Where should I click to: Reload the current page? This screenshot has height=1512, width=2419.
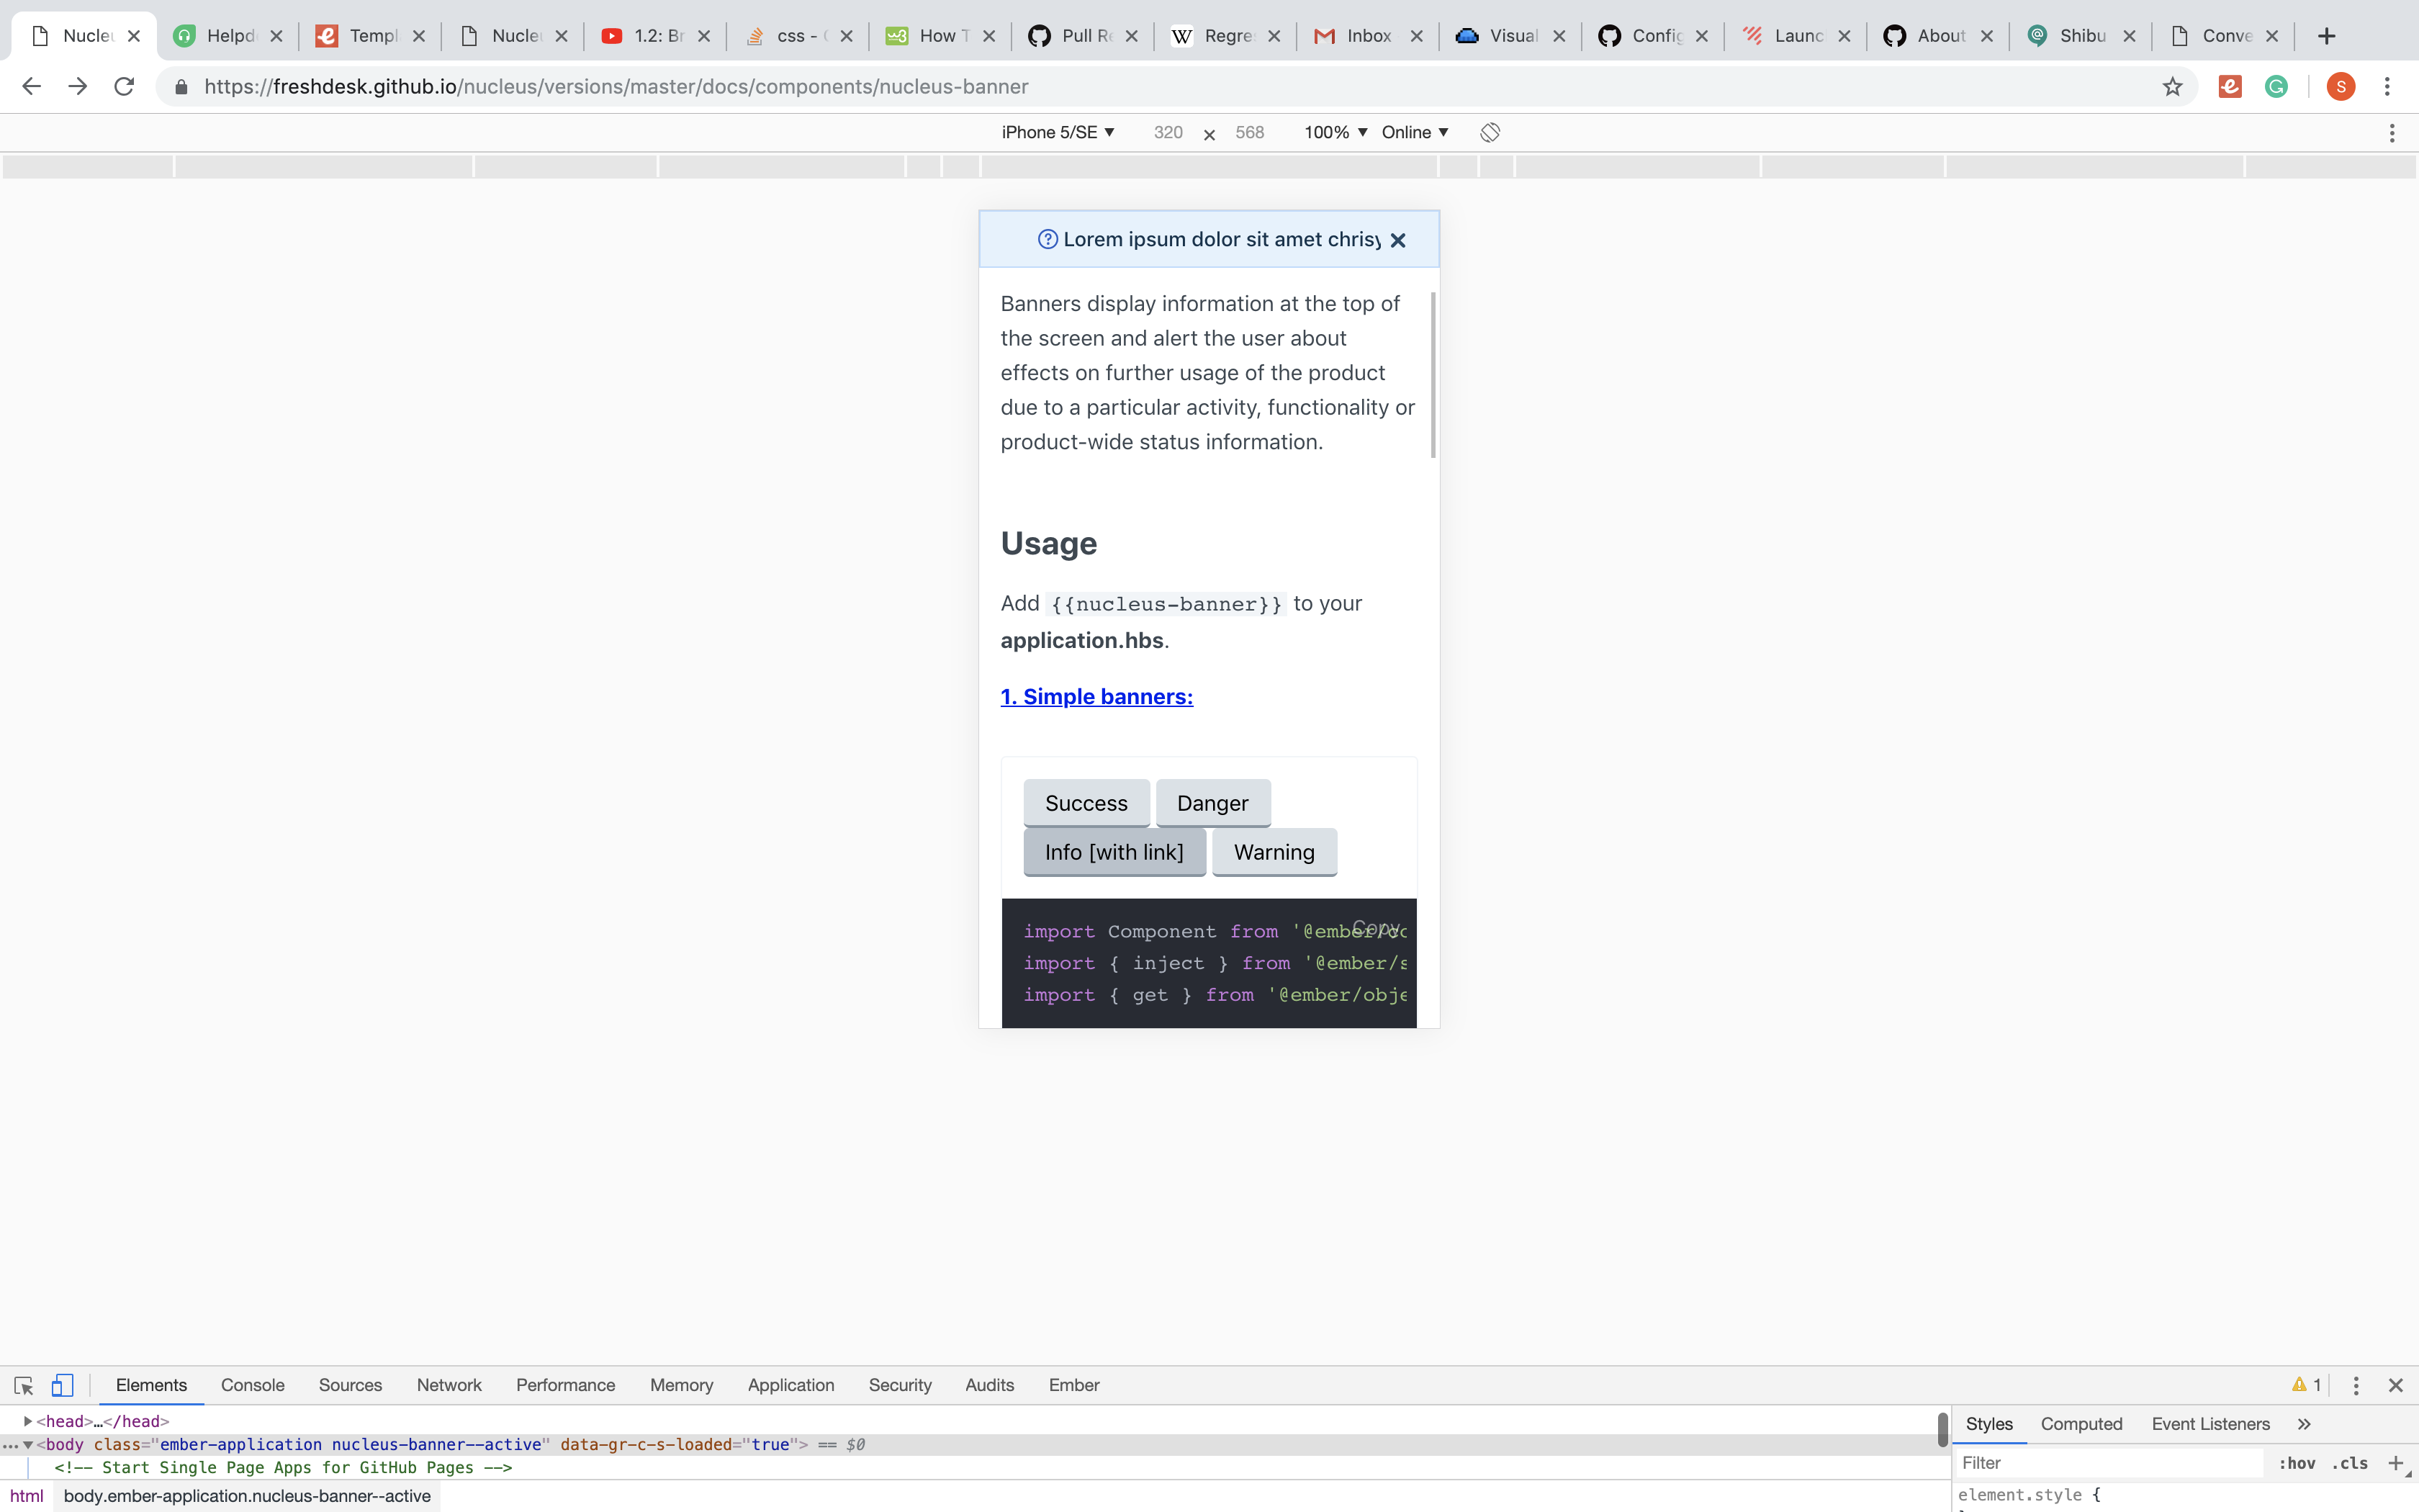click(124, 86)
